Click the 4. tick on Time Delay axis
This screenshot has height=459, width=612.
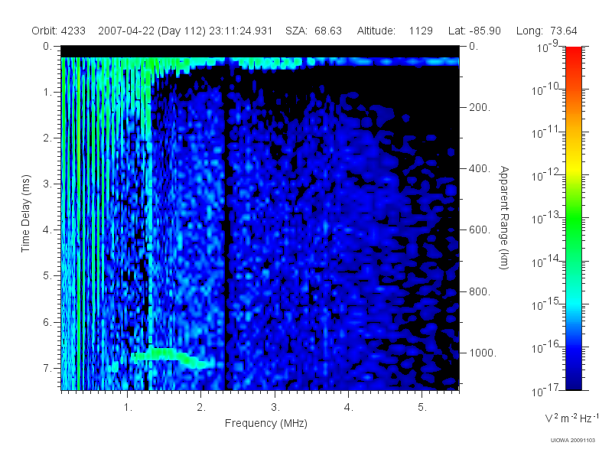pos(47,230)
